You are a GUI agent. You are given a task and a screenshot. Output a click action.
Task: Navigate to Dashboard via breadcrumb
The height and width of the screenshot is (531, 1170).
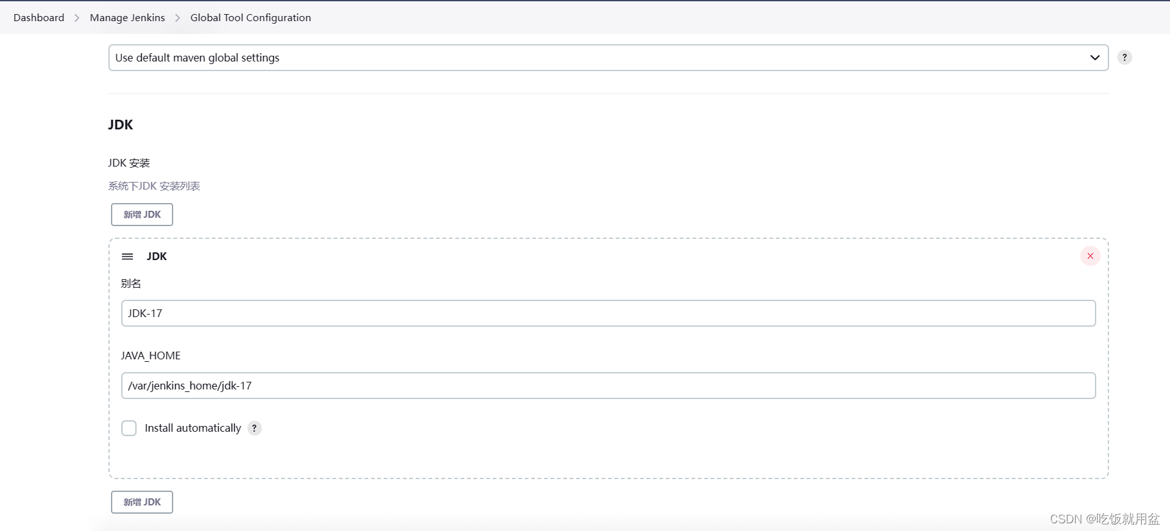pos(38,17)
